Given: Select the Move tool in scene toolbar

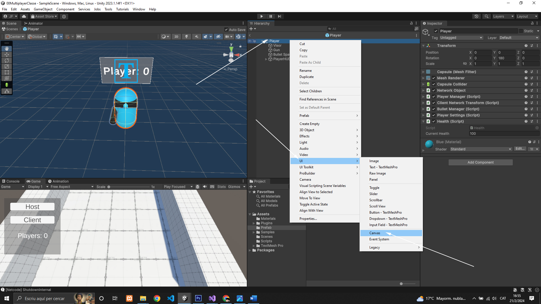Looking at the screenshot, I should click(x=7, y=55).
